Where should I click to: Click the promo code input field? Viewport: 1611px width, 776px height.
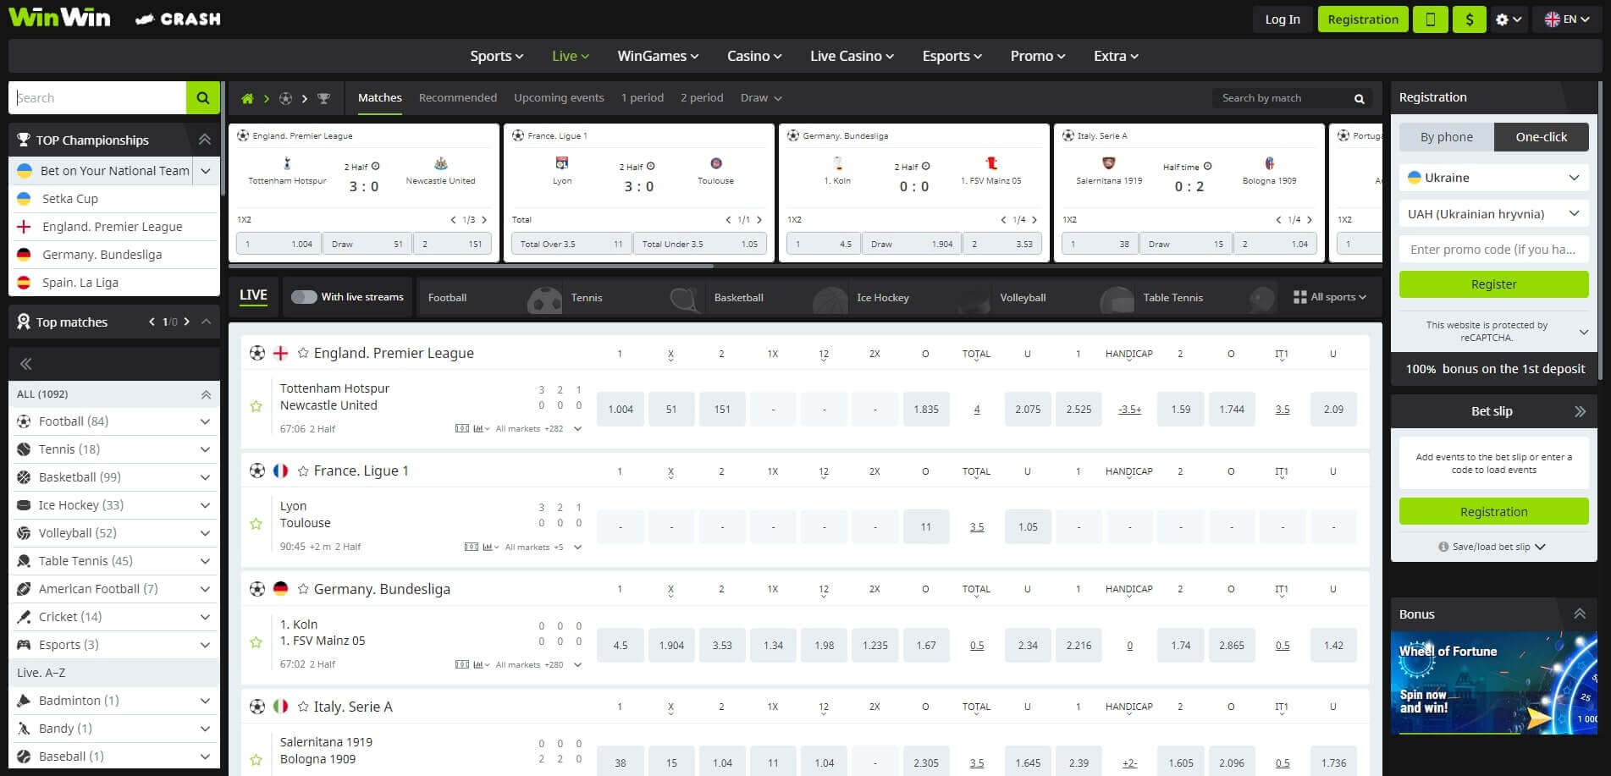[x=1492, y=249]
